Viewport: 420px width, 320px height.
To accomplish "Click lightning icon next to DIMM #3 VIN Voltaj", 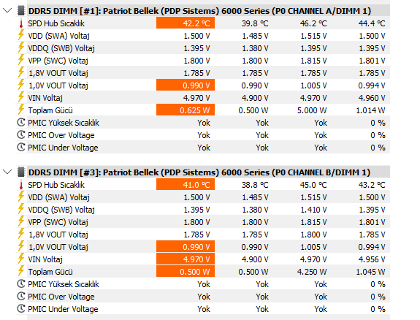I will click(x=21, y=259).
